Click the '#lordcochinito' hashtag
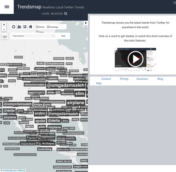The image size is (176, 172). pyautogui.click(x=66, y=138)
